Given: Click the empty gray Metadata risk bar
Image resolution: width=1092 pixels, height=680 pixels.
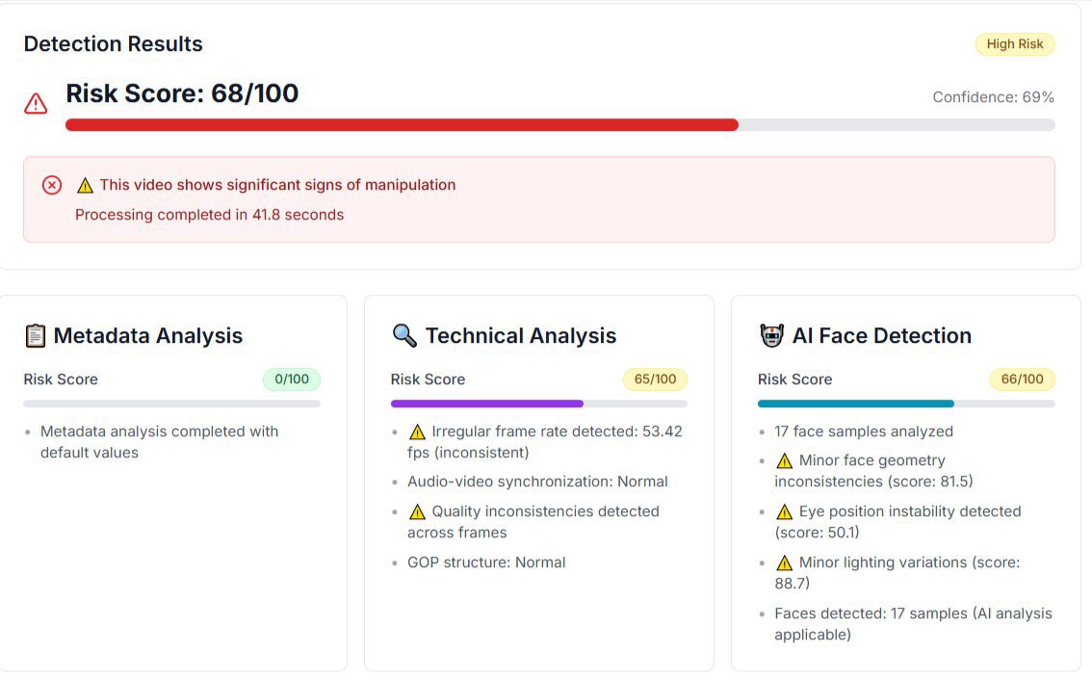Looking at the screenshot, I should pyautogui.click(x=172, y=404).
